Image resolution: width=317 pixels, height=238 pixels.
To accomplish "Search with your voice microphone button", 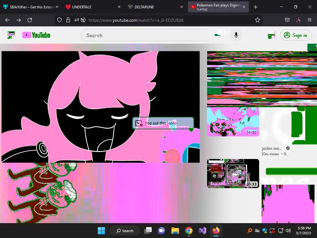I will pos(236,35).
